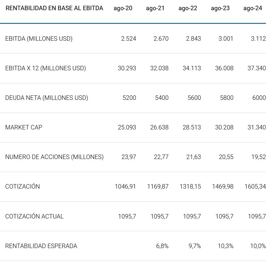Click the EBITDA value 3.112

coord(258,39)
